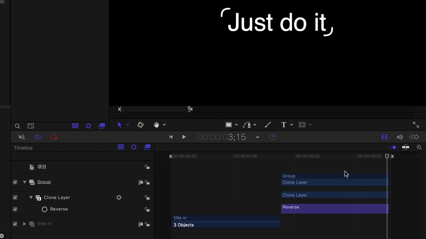Select the Clone Layer row
The image size is (426, 239).
83,198
